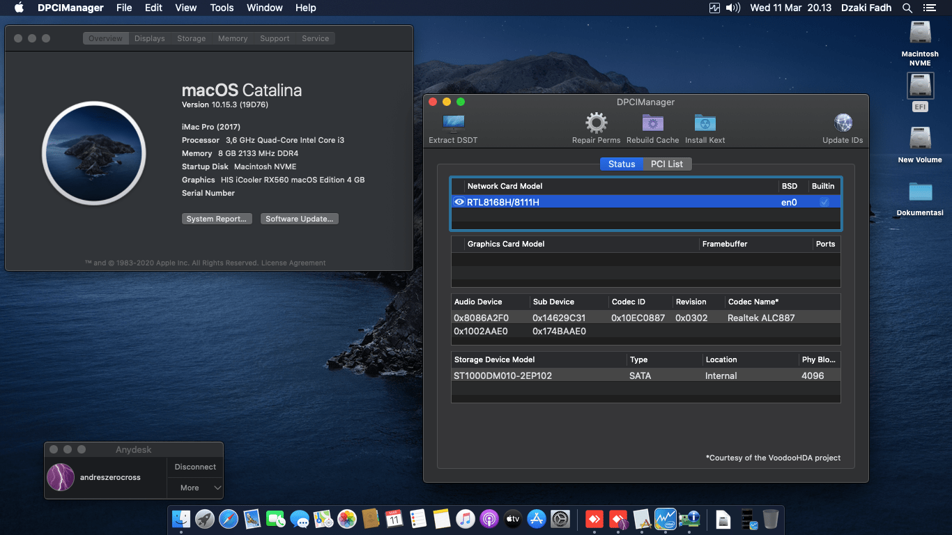Expand the More options in Anydesk
952x535 pixels.
[x=194, y=488]
